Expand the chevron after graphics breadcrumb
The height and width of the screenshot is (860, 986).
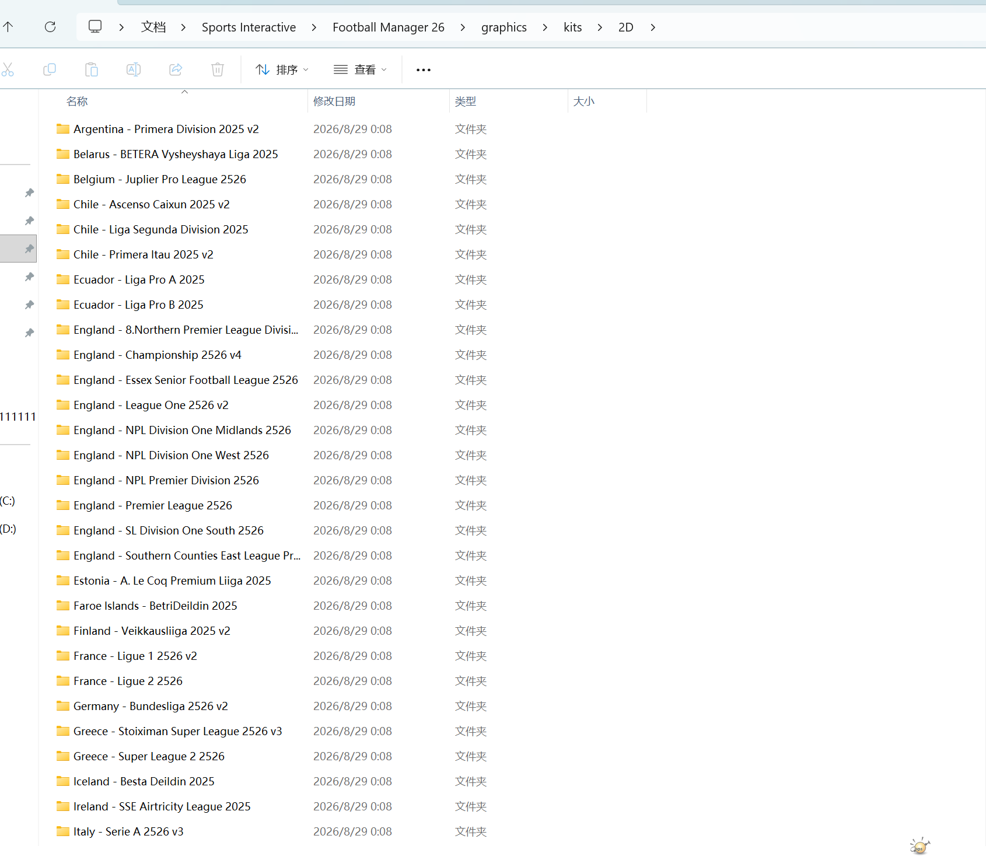[x=545, y=27]
